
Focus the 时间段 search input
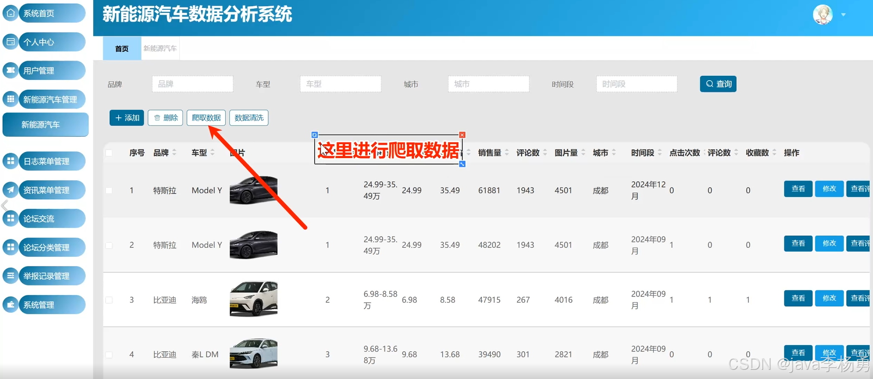click(x=637, y=84)
